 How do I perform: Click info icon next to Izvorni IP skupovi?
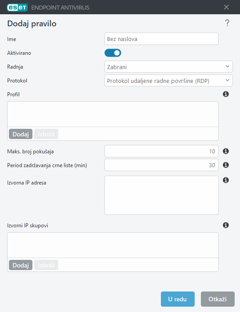tap(226, 225)
